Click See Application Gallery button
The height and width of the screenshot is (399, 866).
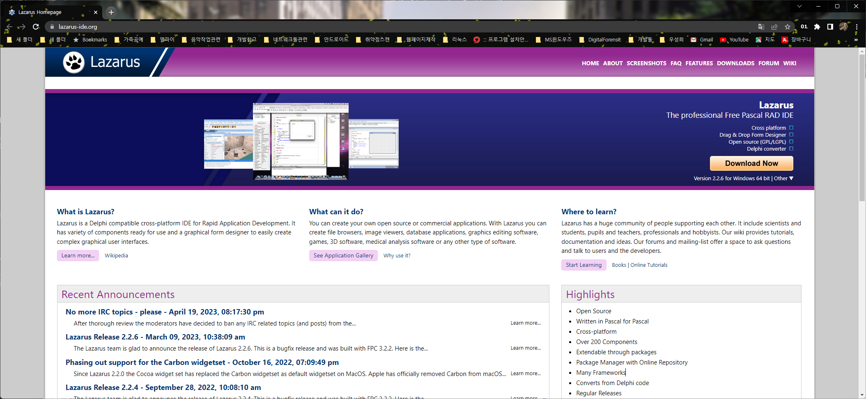point(343,255)
